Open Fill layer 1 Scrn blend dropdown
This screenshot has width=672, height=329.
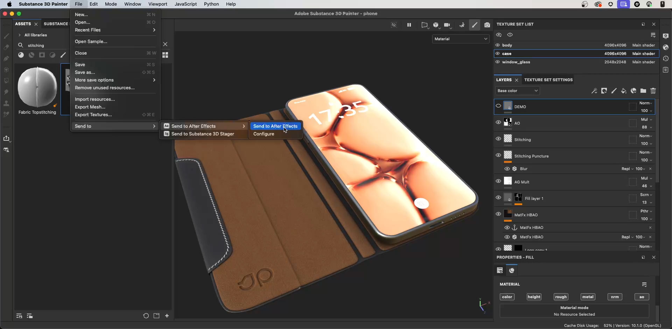click(646, 195)
